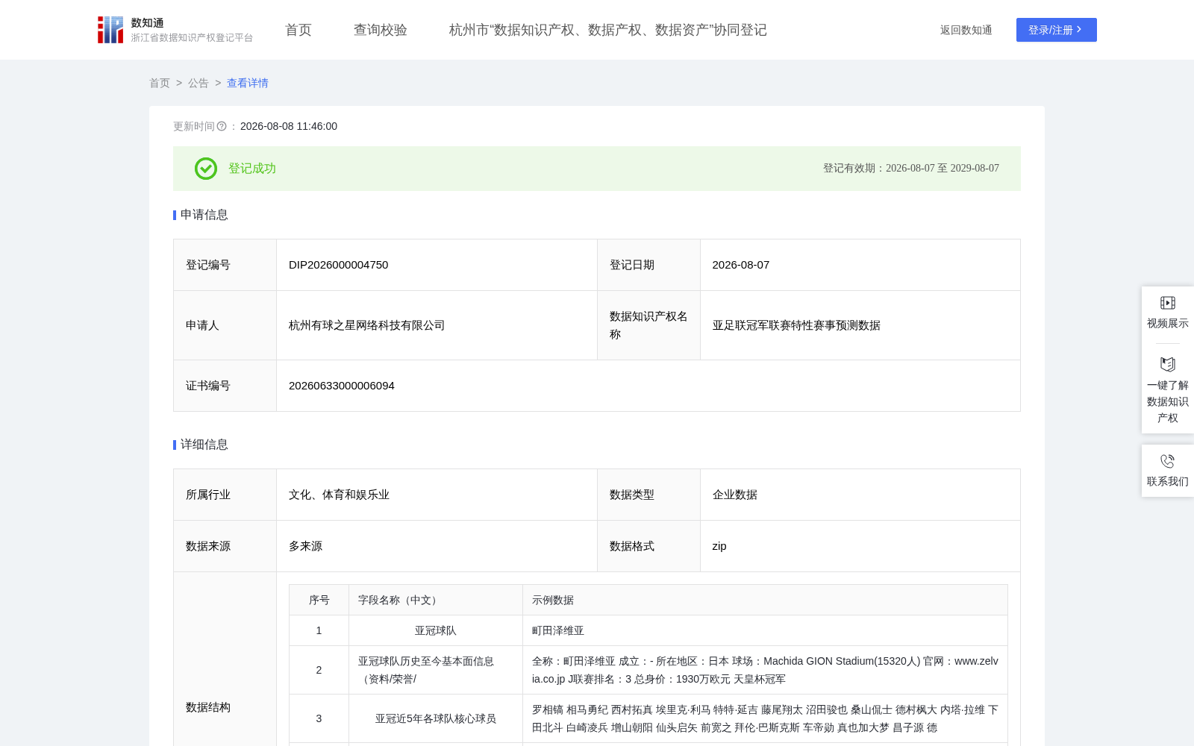Click the 亚冠近5年各球队核心球员 field cell
Screen dimensions: 1194x746
436,718
